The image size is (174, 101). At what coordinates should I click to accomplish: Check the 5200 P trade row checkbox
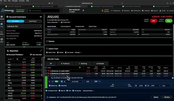point(46,71)
